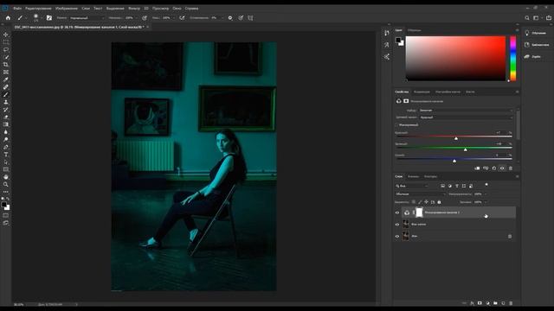The image size is (554, 311).
Task: Switch to the Channels tab
Action: [x=414, y=176]
